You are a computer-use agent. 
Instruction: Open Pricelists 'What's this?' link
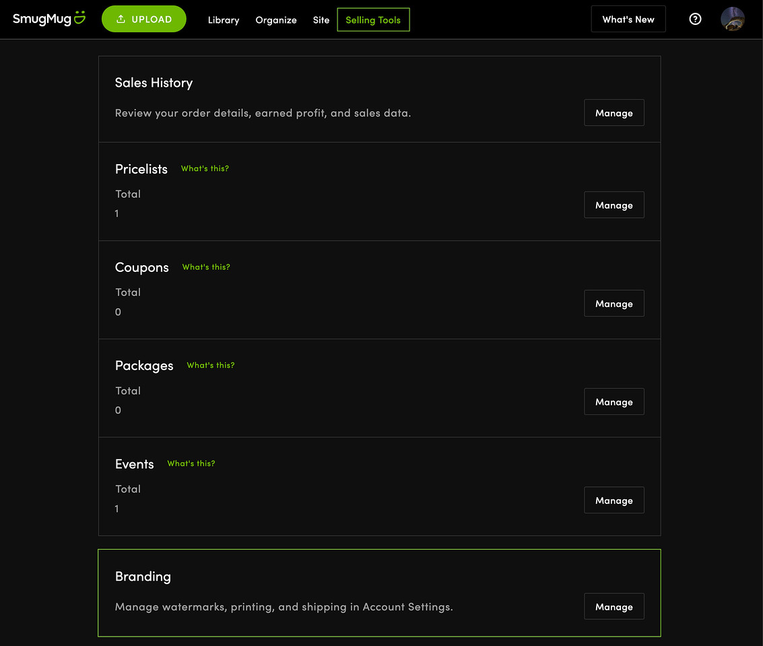point(205,169)
